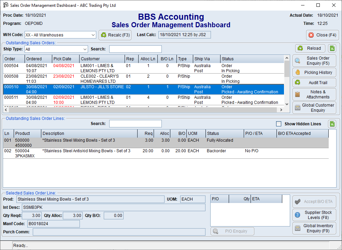Viewport: 342px width, 250px height.
Task: Open the Ship Type dropdown
Action: pyautogui.click(x=85, y=49)
